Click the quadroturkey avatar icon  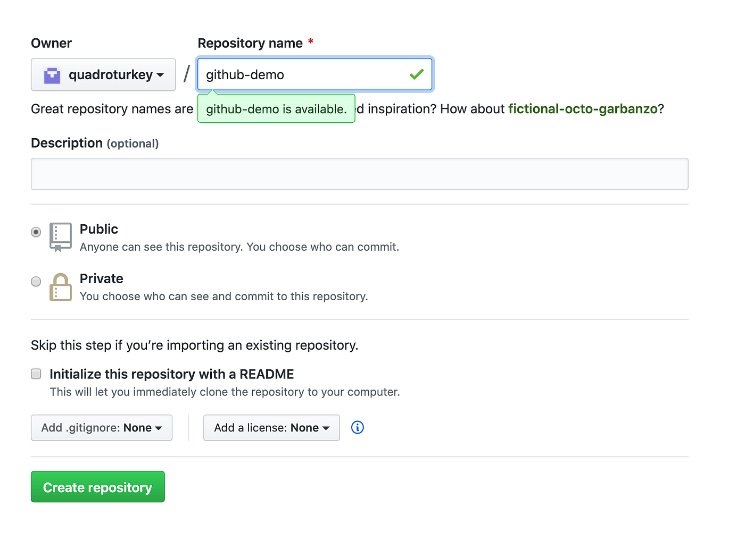[x=51, y=75]
